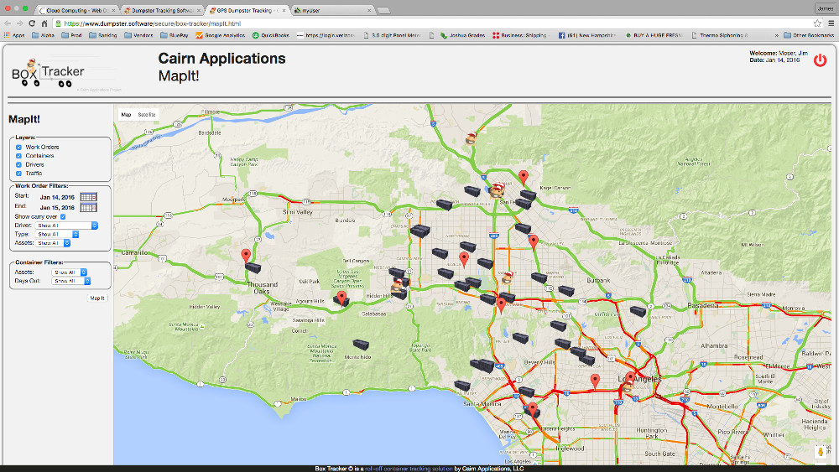
Task: Open the QuickBooks bookmark
Action: [271, 35]
